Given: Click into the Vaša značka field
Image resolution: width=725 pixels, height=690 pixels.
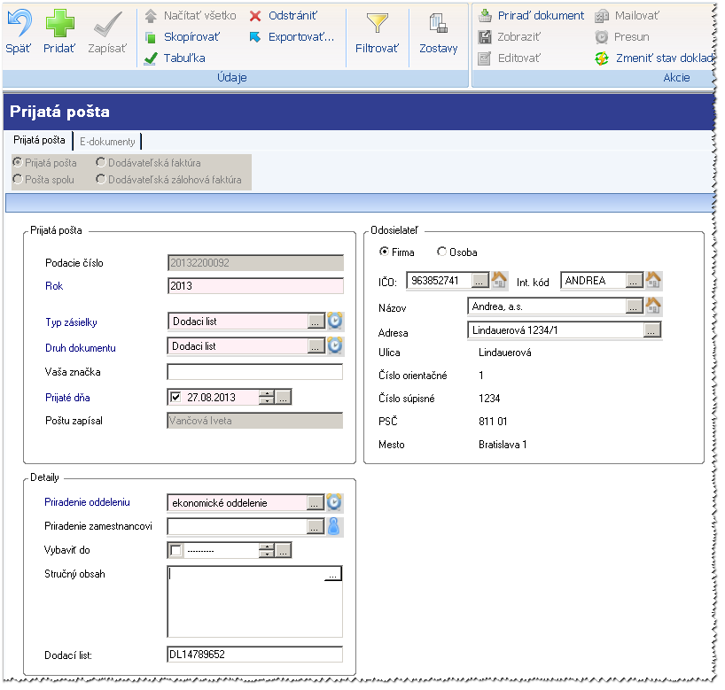Looking at the screenshot, I should 254,372.
